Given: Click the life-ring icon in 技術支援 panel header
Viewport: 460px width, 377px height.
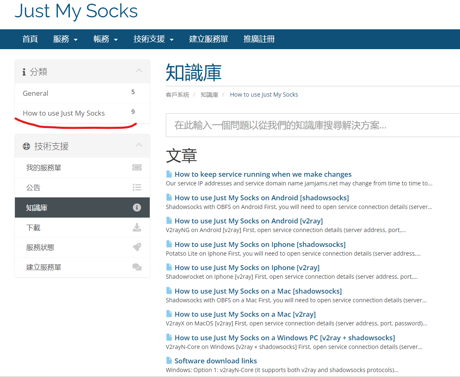Looking at the screenshot, I should pos(26,146).
